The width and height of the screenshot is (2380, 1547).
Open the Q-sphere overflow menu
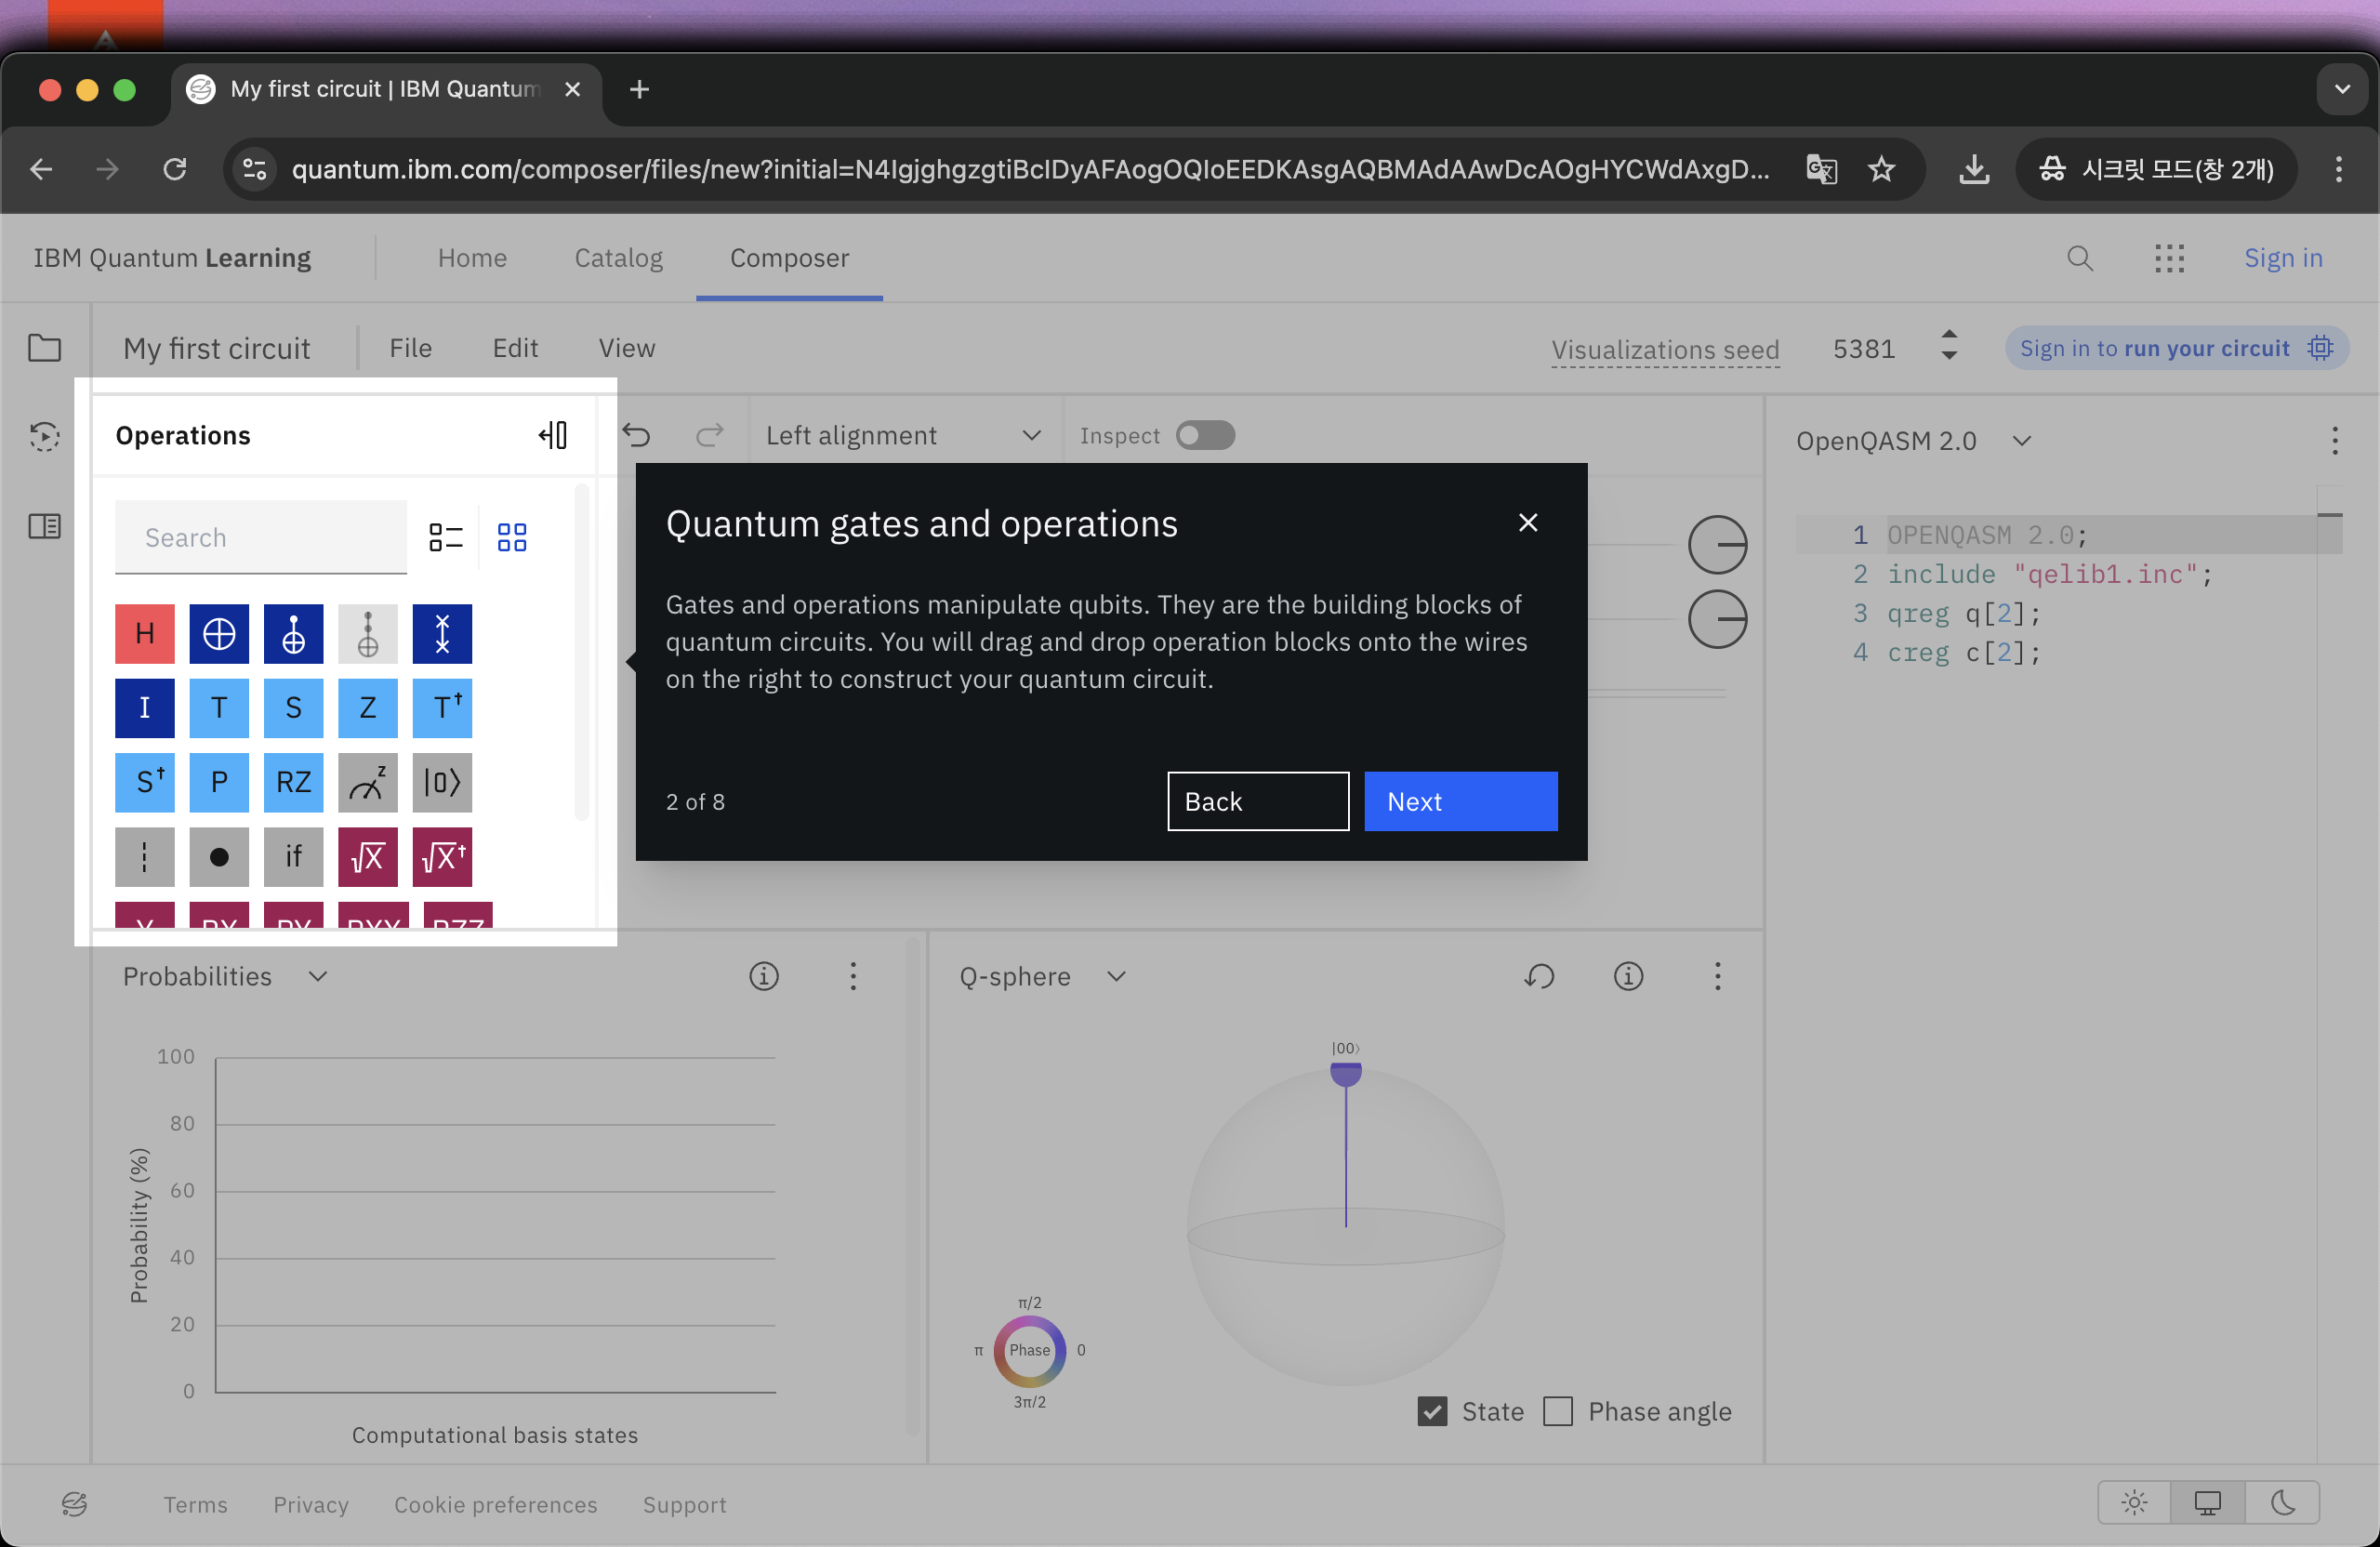(1718, 976)
